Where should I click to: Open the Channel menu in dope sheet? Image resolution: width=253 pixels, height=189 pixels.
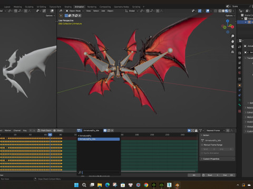[17, 131]
